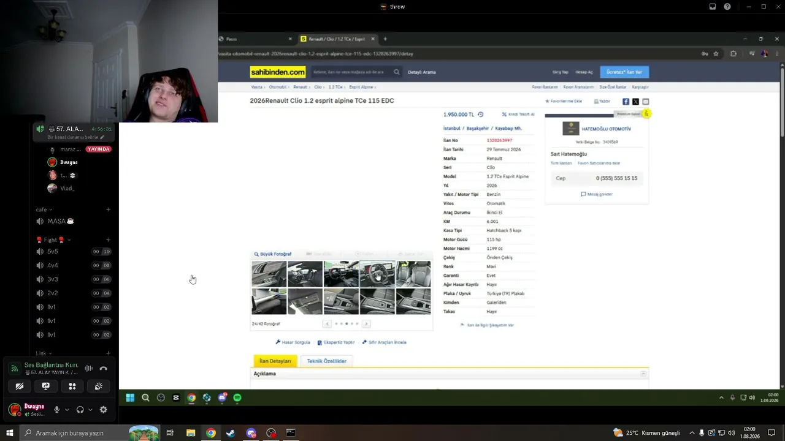Image resolution: width=785 pixels, height=441 pixels.
Task: Open HATEMOĞLU OTOMOTİV store logo
Action: tap(571, 129)
